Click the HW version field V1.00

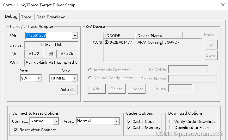point(34,54)
